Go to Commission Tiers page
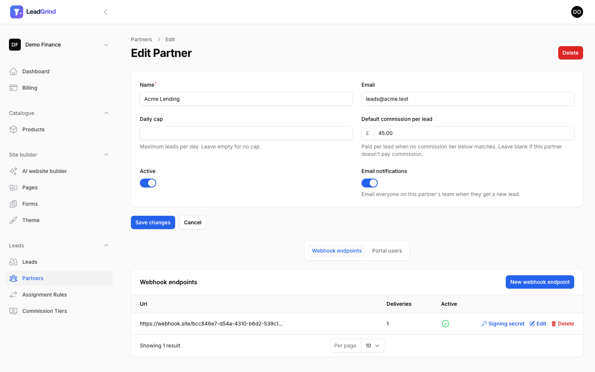Image resolution: width=595 pixels, height=372 pixels. (59, 311)
